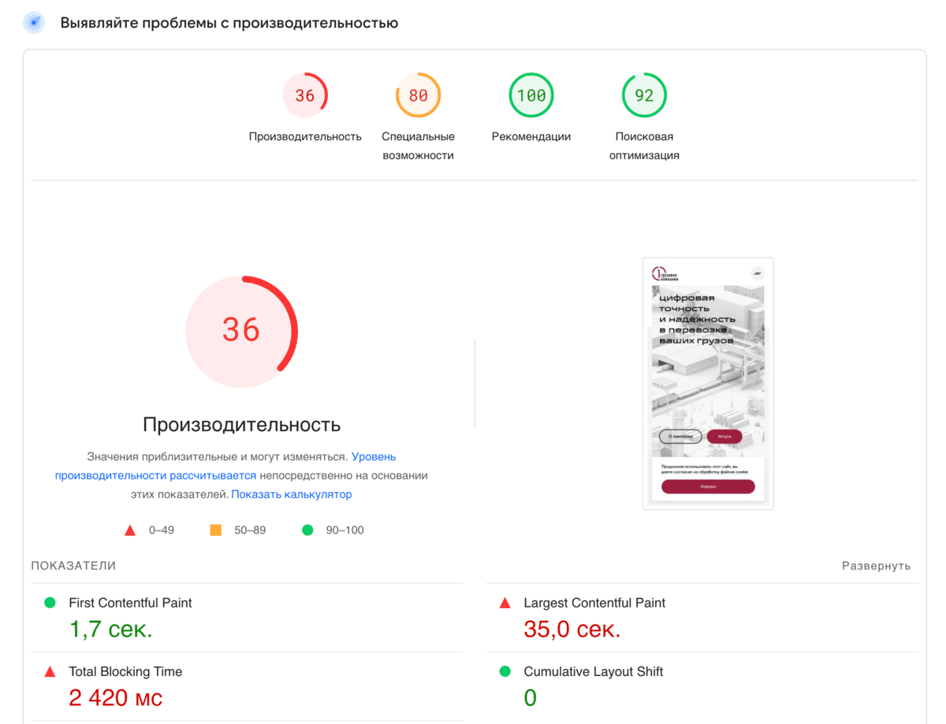Click the Largest Contentful Paint metric title
Viewport: 946px width, 724px height.
coord(594,603)
